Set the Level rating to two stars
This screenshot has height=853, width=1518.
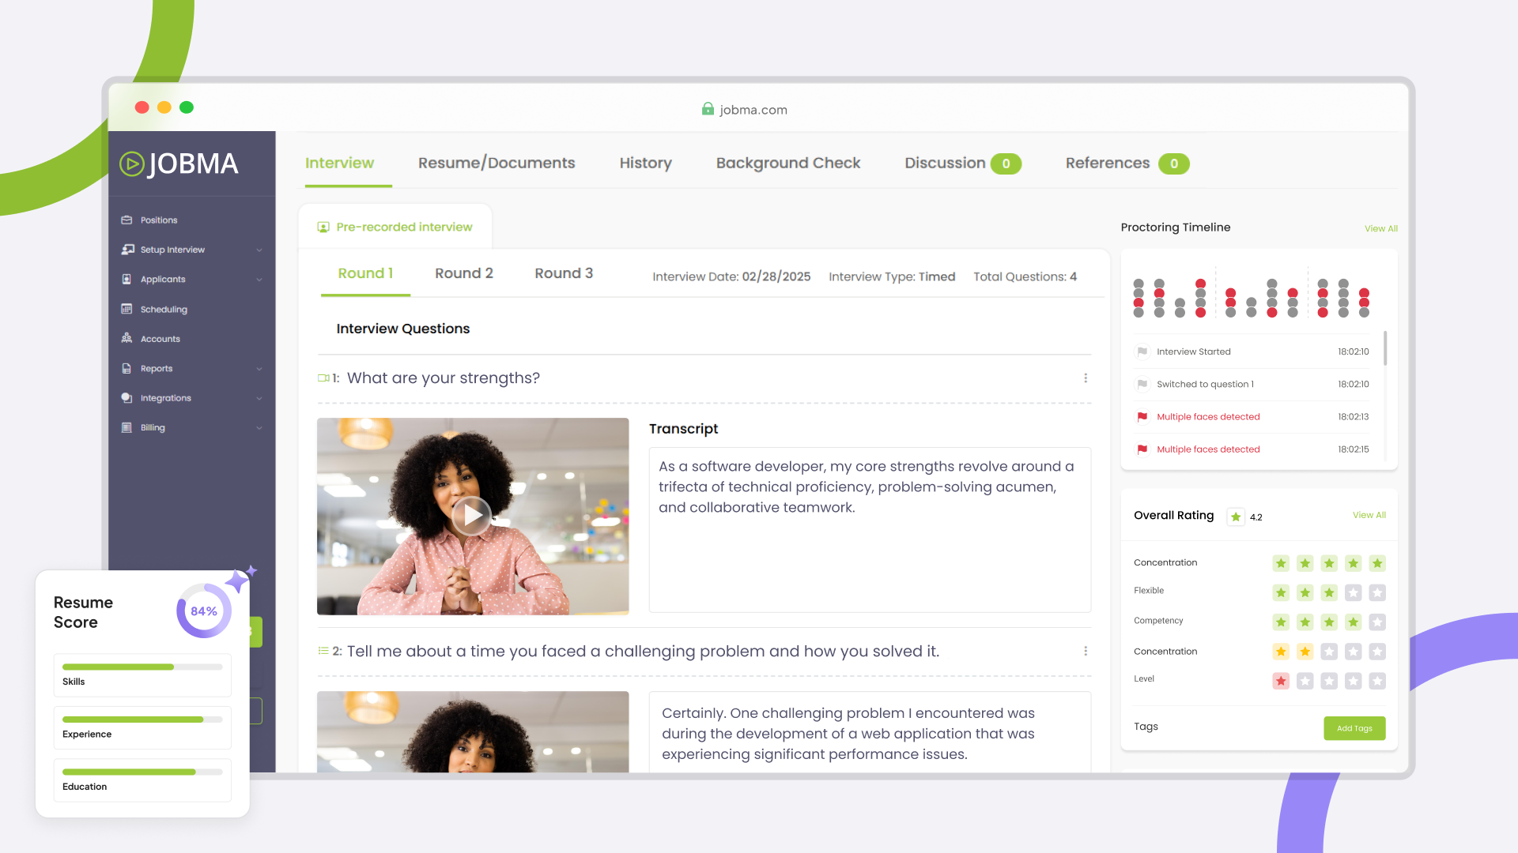point(1305,681)
